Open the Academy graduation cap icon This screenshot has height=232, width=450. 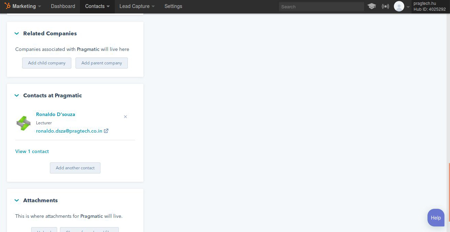(x=372, y=6)
